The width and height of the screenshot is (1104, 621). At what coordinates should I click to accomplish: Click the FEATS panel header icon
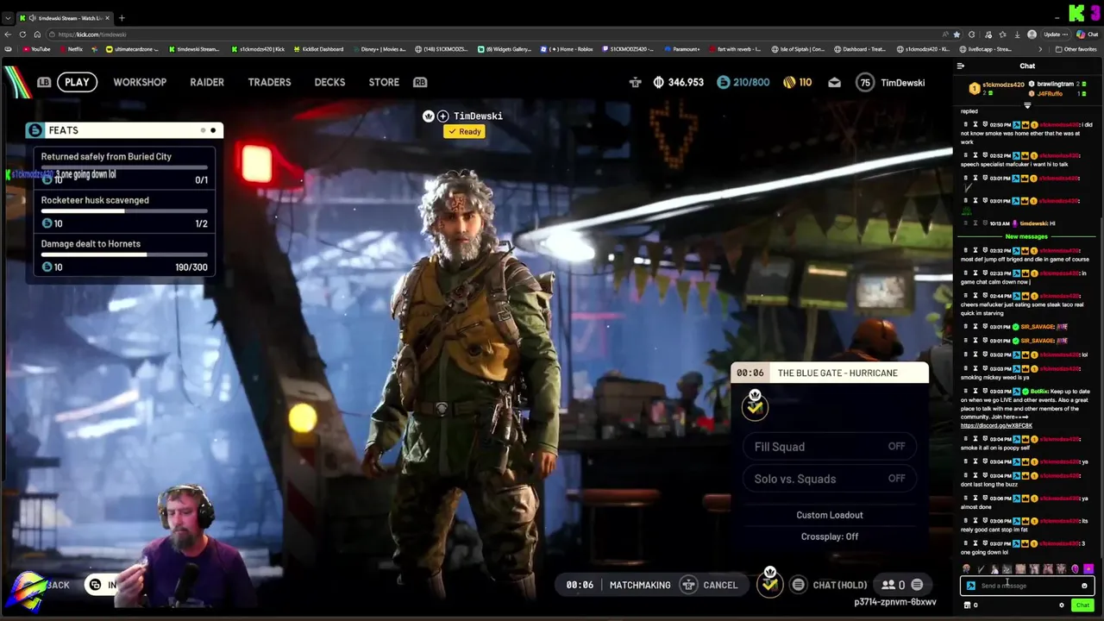[34, 130]
